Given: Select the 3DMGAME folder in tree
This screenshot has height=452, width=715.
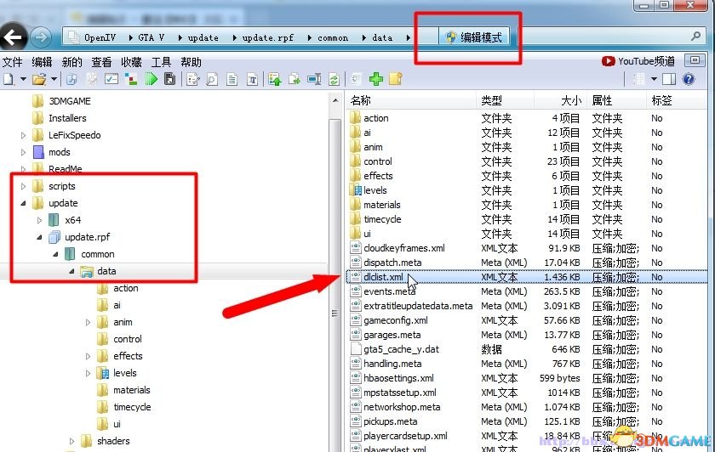Looking at the screenshot, I should pyautogui.click(x=70, y=101).
